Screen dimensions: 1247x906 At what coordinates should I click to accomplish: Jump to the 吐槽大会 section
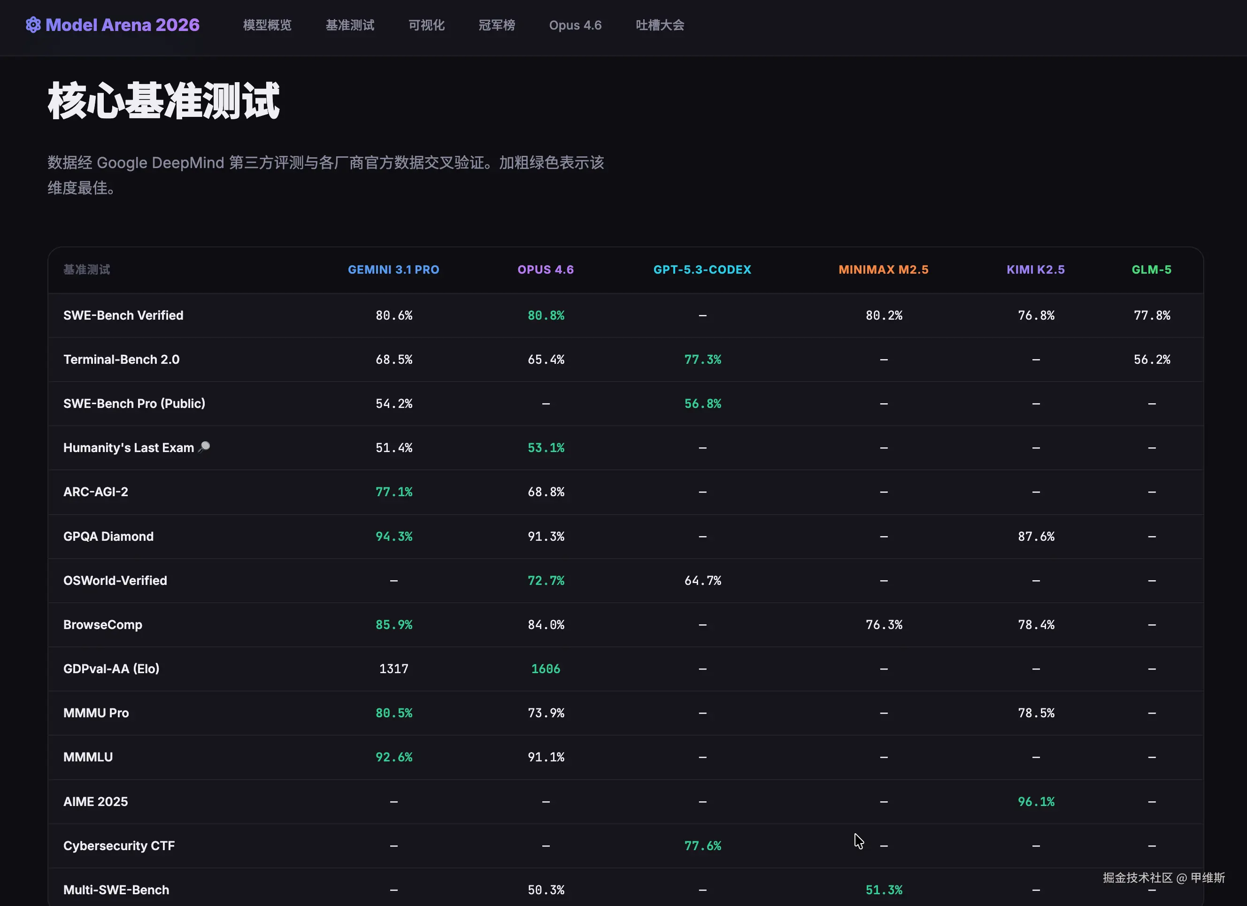[x=660, y=25]
